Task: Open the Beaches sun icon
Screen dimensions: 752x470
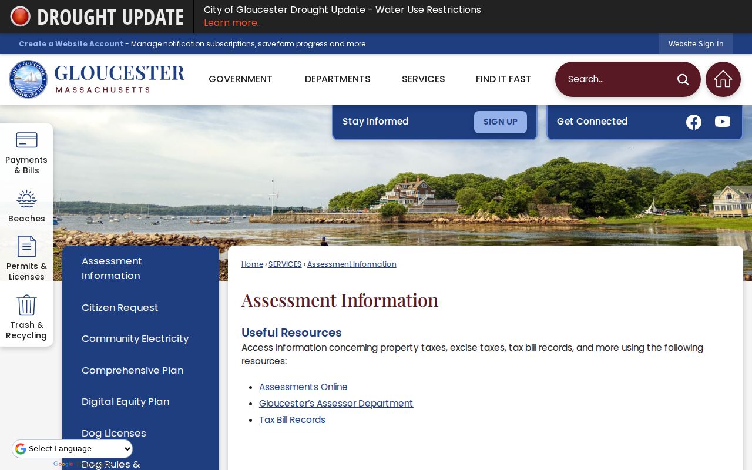Action: coord(26,199)
